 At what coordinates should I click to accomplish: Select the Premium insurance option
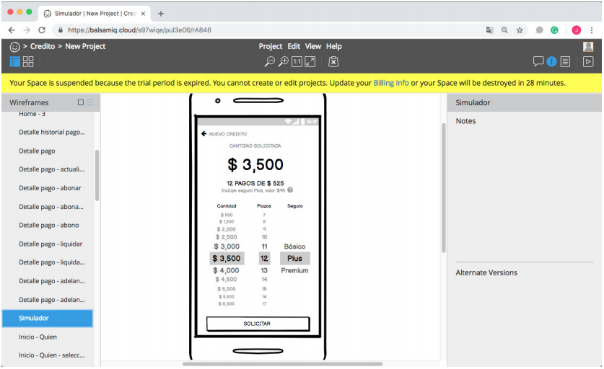click(x=294, y=270)
